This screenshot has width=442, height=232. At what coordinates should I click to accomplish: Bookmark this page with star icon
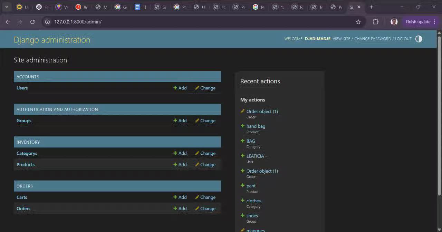[358, 22]
